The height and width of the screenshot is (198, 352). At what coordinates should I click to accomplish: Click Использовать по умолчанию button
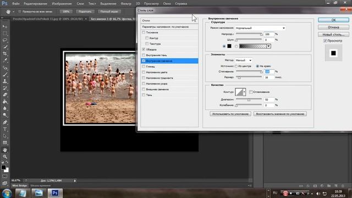coord(230,114)
